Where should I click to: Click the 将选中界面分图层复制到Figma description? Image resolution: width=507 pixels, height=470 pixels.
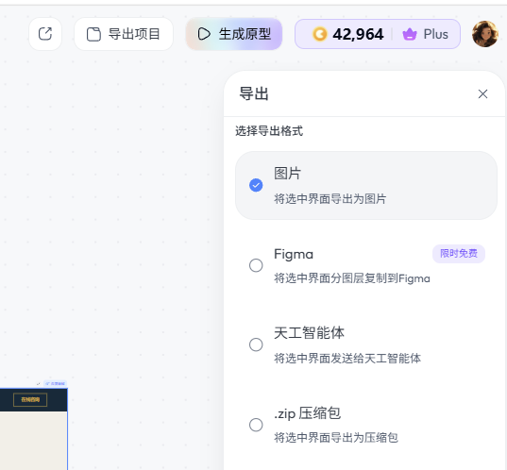click(x=352, y=278)
